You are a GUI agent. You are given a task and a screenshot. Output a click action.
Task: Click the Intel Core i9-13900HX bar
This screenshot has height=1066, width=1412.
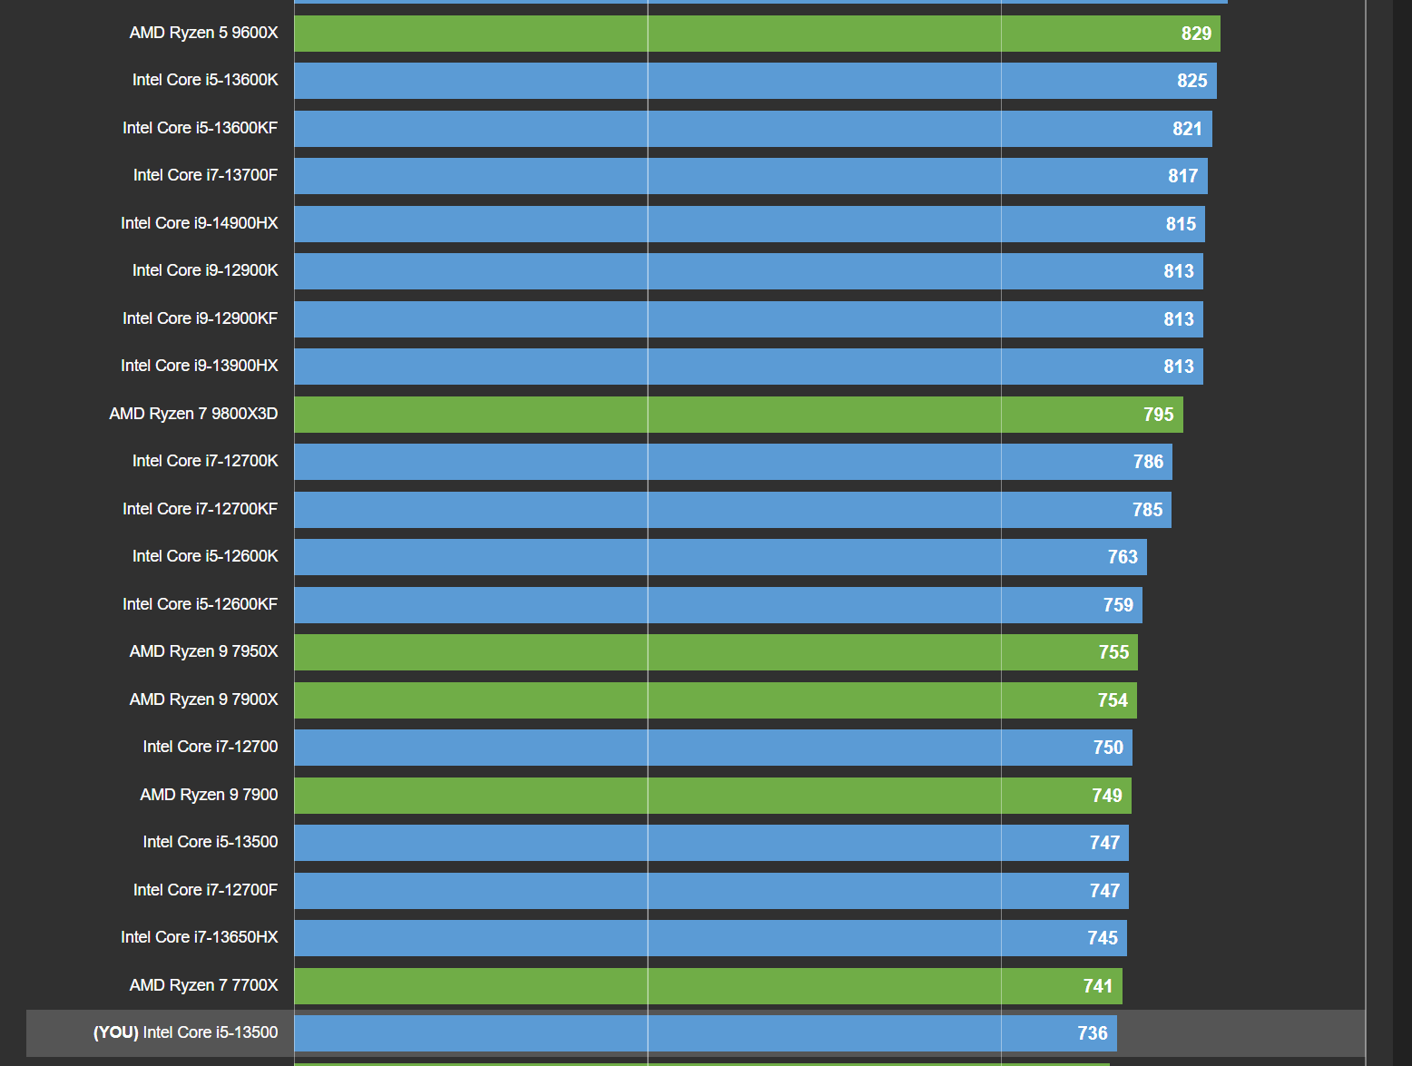(x=749, y=367)
